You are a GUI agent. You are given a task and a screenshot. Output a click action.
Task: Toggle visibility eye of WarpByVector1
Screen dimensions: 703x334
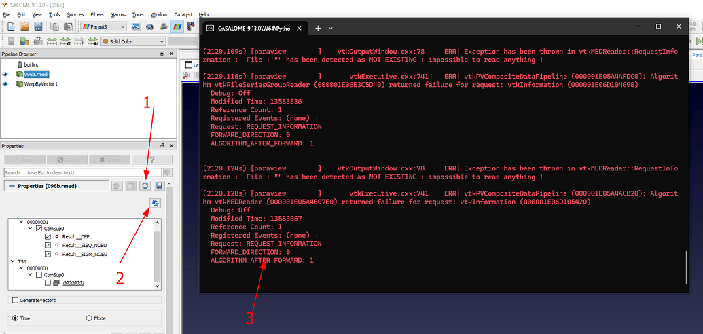(x=5, y=83)
